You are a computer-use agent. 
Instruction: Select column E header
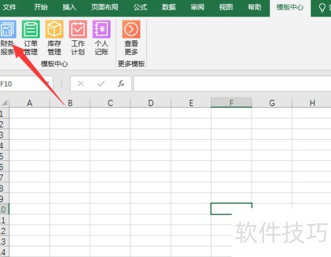pyautogui.click(x=191, y=103)
